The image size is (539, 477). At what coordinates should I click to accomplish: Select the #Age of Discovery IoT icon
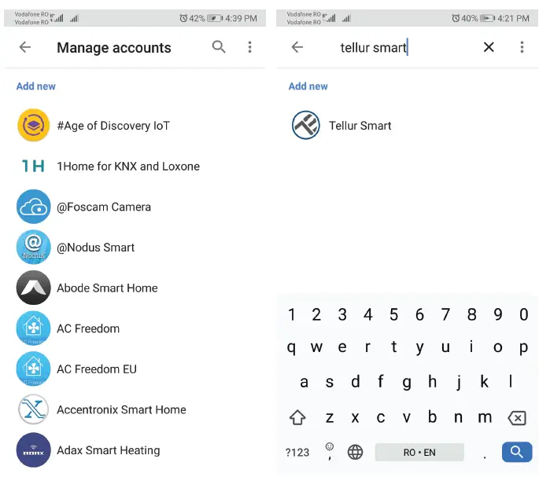click(33, 126)
